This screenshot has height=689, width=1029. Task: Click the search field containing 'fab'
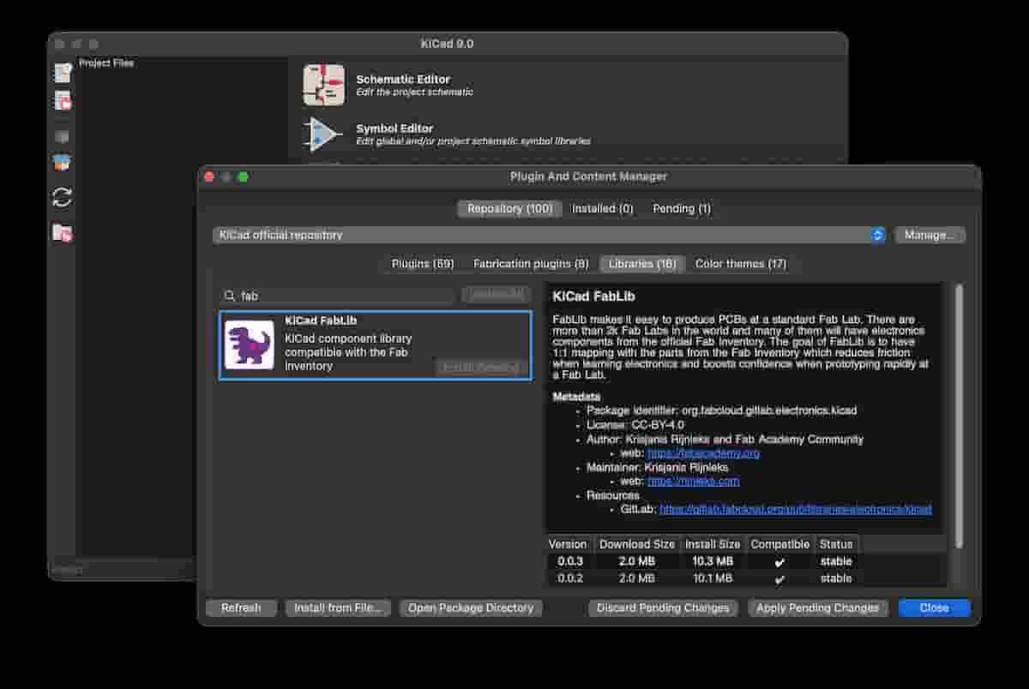336,296
